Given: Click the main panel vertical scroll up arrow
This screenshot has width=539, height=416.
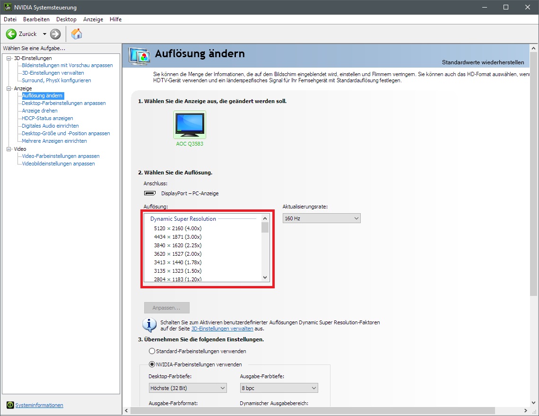Looking at the screenshot, I should [x=533, y=48].
